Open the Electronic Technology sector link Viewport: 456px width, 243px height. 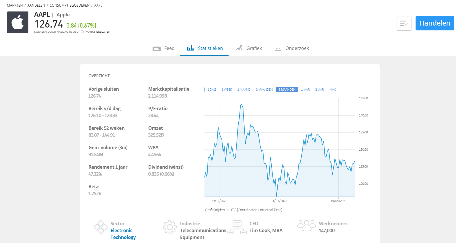click(123, 234)
